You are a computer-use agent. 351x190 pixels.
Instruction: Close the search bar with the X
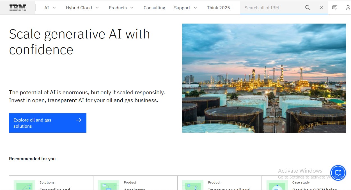[x=321, y=8]
